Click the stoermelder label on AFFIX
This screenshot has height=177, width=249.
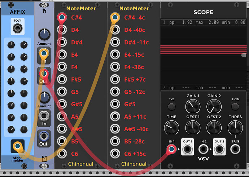click(x=17, y=159)
